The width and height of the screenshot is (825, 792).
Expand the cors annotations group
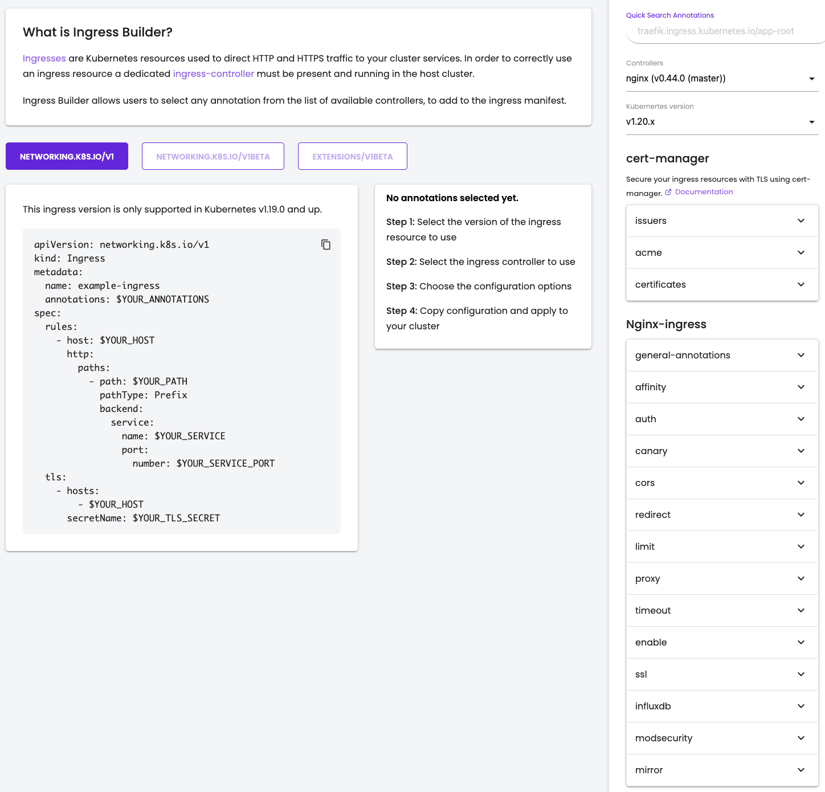point(722,483)
